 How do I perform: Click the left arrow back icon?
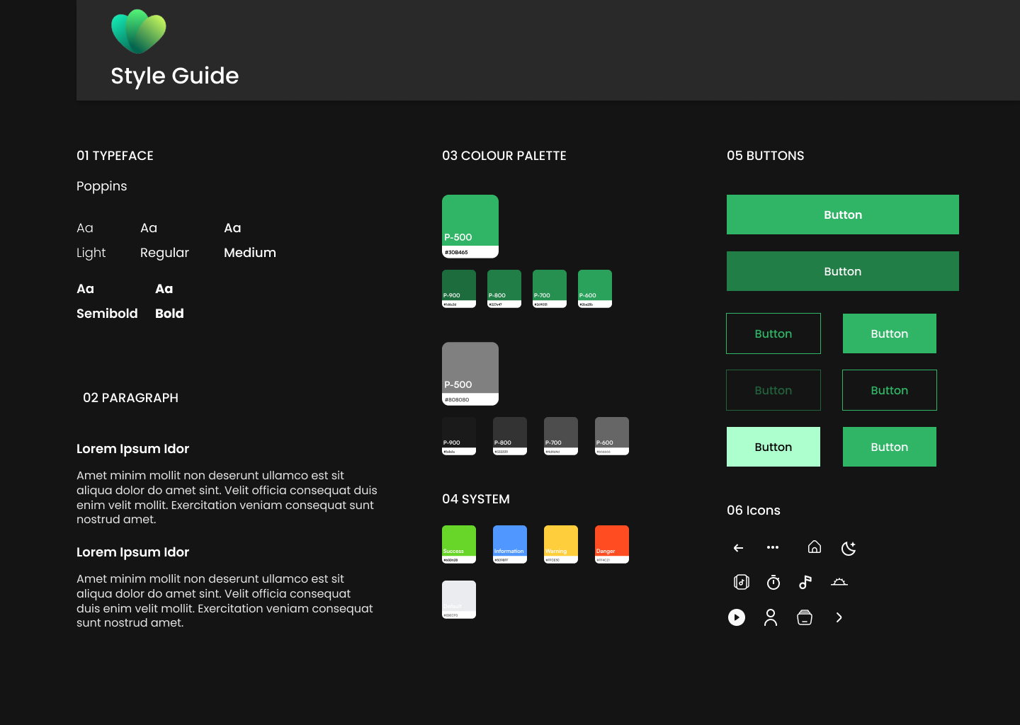pyautogui.click(x=738, y=548)
